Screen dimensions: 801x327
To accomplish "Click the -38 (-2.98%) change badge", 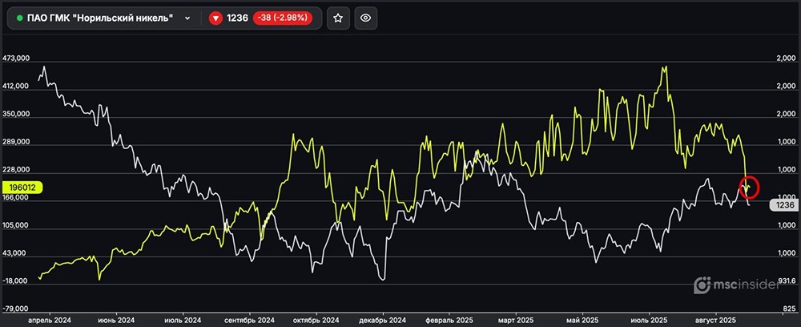I will tap(281, 18).
